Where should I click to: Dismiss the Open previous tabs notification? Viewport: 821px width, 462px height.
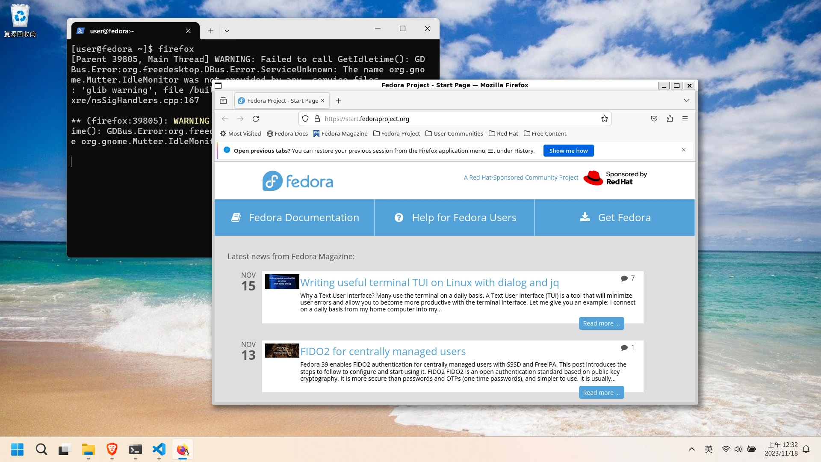[684, 150]
